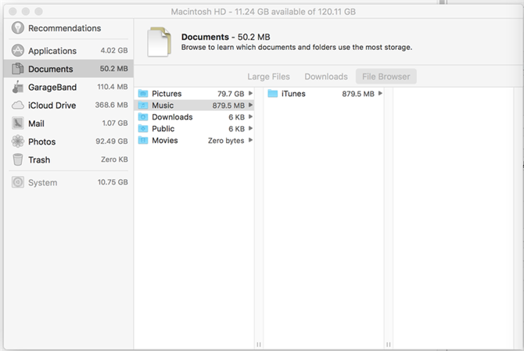This screenshot has height=351, width=524.
Task: Expand the Downloads folder arrow
Action: [250, 117]
